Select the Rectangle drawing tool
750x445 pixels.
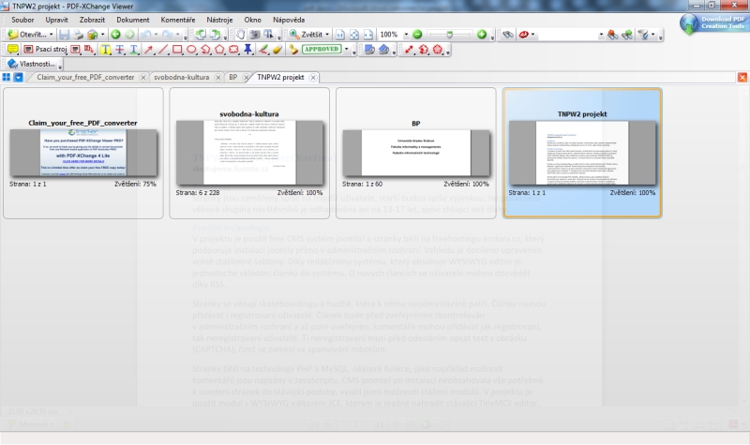point(177,50)
